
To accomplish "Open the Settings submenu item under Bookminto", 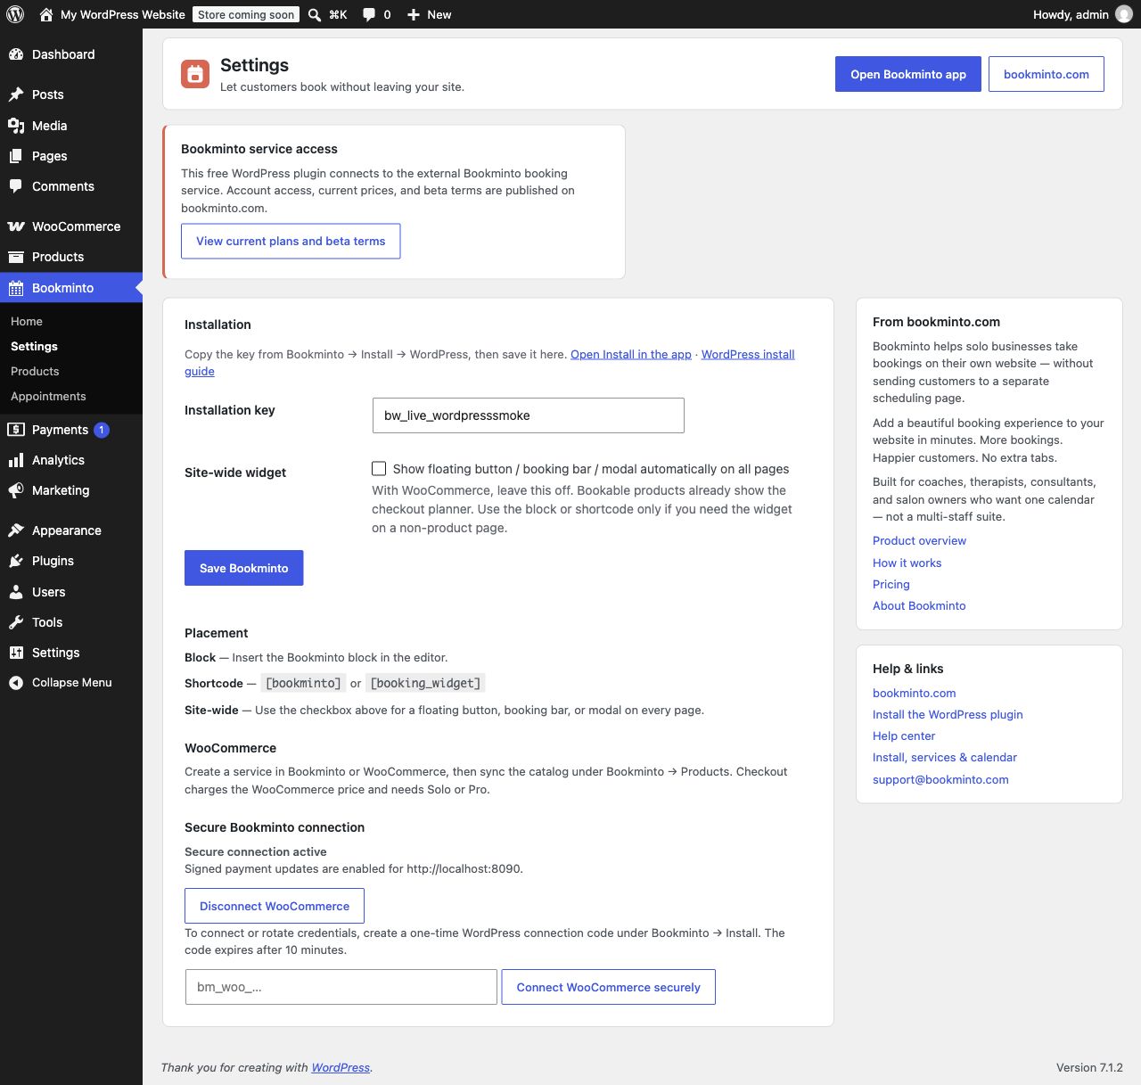I will [x=34, y=346].
